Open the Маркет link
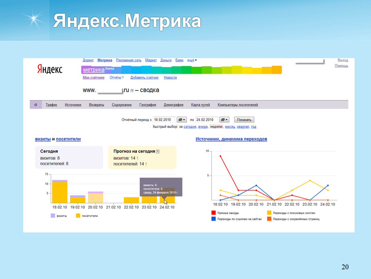This screenshot has width=371, height=279. click(x=151, y=60)
